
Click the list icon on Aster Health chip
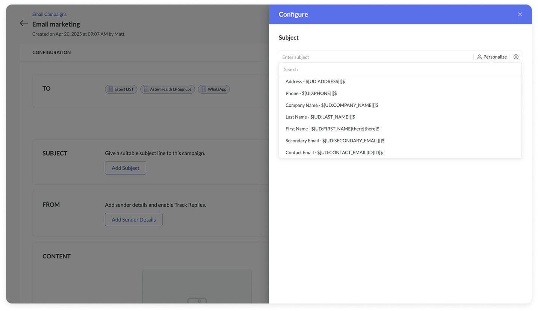point(146,89)
